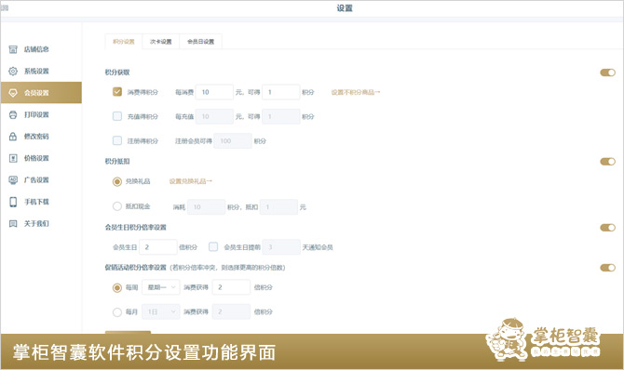Click the 关于我们 icon in sidebar
The height and width of the screenshot is (370, 624).
pos(13,223)
